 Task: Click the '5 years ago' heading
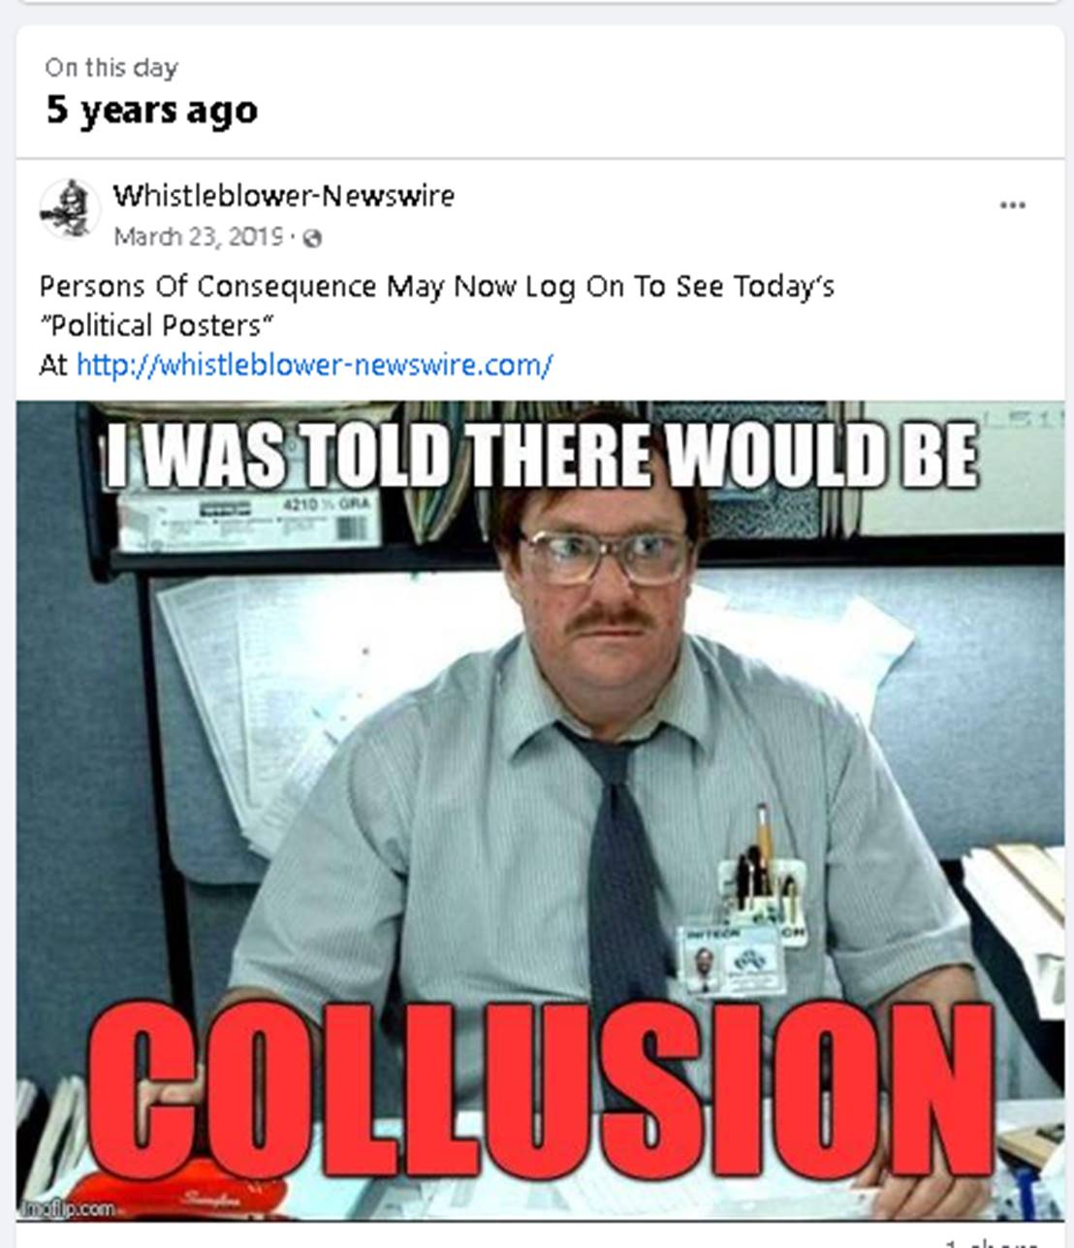pos(152,110)
